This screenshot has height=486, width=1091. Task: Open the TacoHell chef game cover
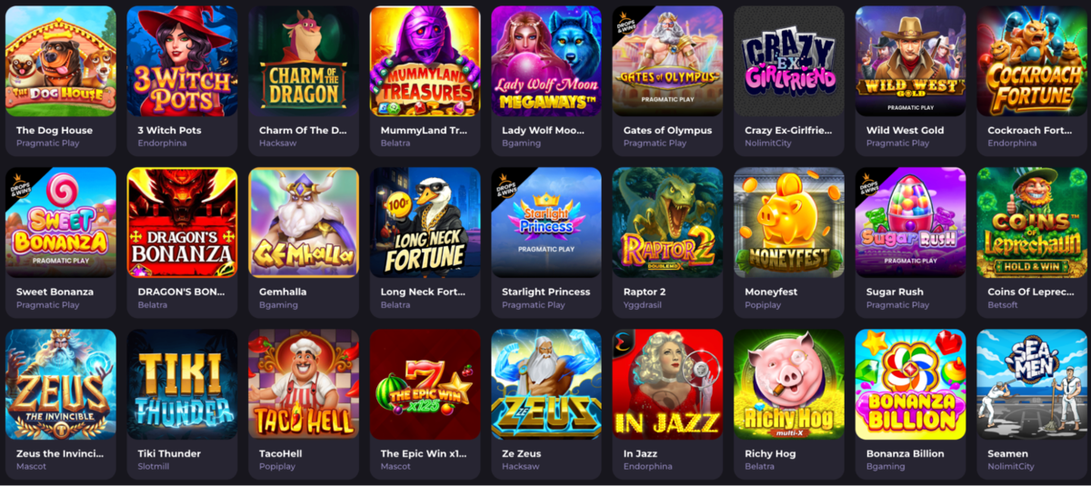(x=304, y=384)
